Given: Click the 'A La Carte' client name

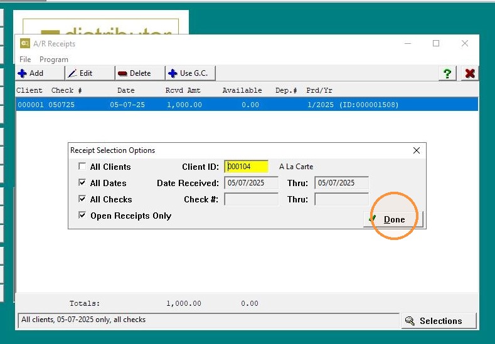Looking at the screenshot, I should click(x=296, y=167).
